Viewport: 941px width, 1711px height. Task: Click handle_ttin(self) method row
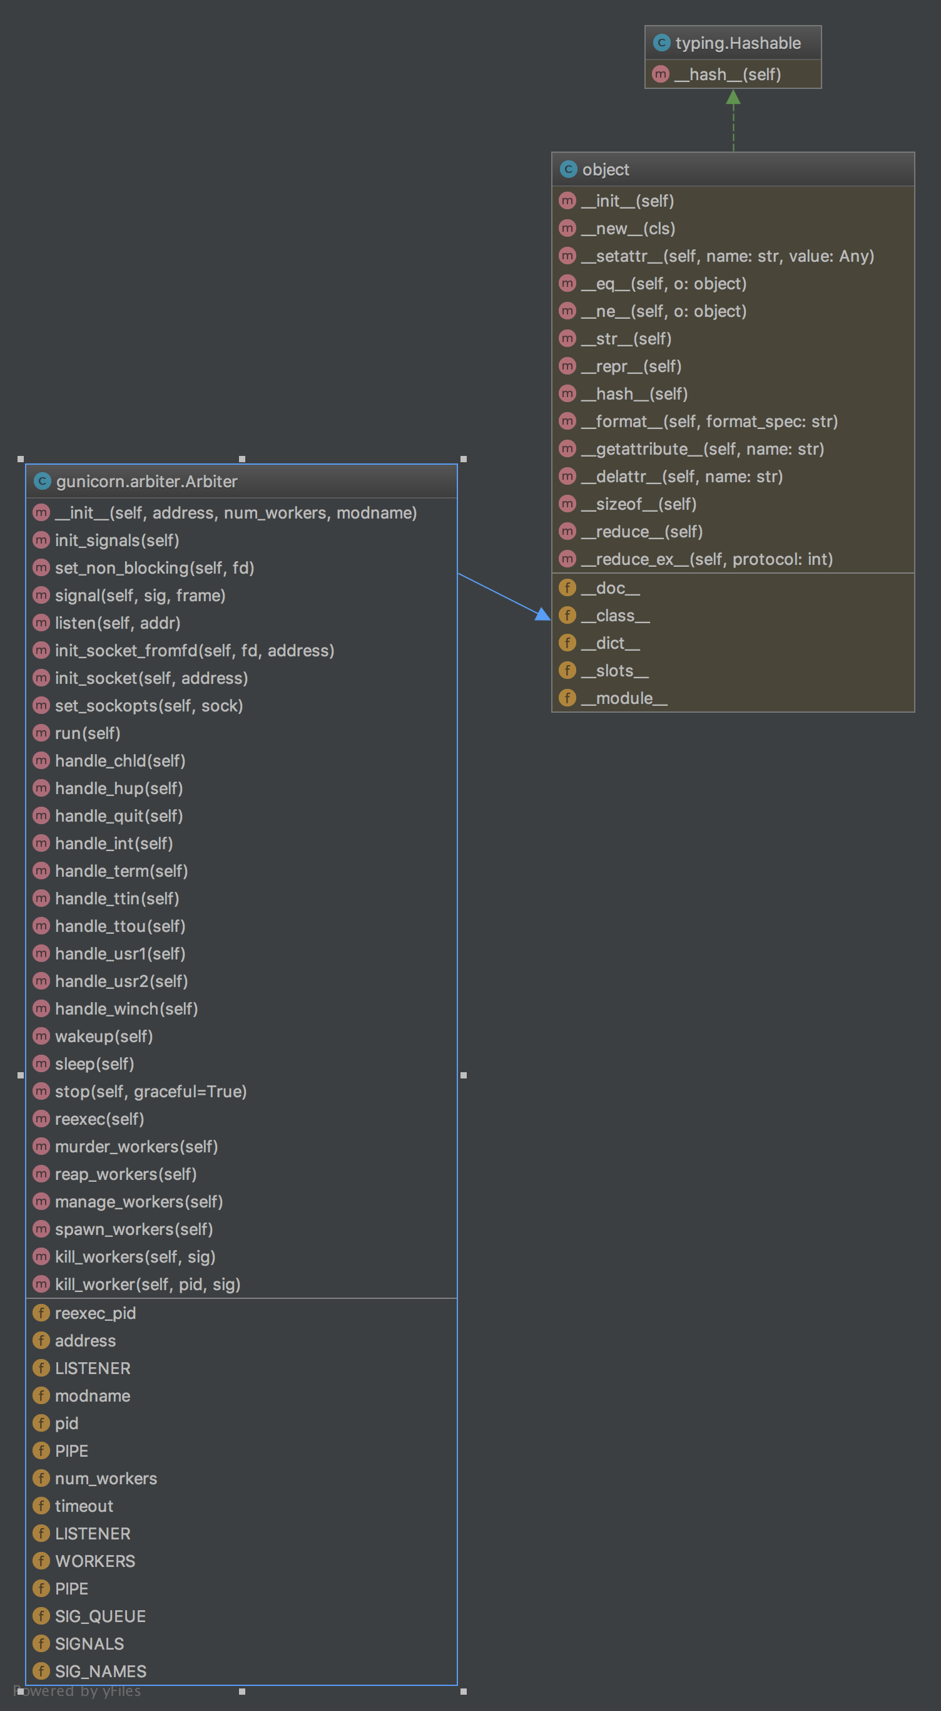[242, 899]
